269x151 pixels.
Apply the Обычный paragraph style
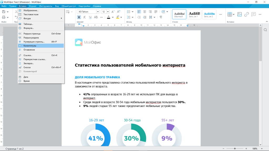point(179,14)
